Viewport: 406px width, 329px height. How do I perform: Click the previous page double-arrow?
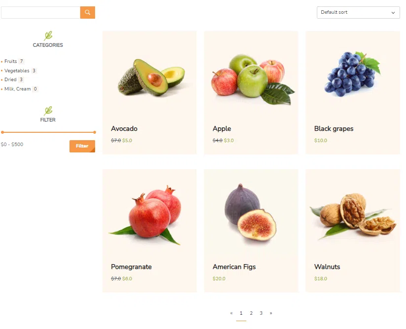pyautogui.click(x=232, y=313)
